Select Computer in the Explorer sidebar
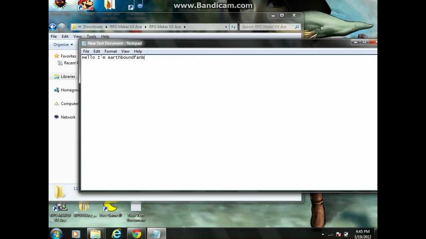The width and height of the screenshot is (426, 239). point(70,104)
